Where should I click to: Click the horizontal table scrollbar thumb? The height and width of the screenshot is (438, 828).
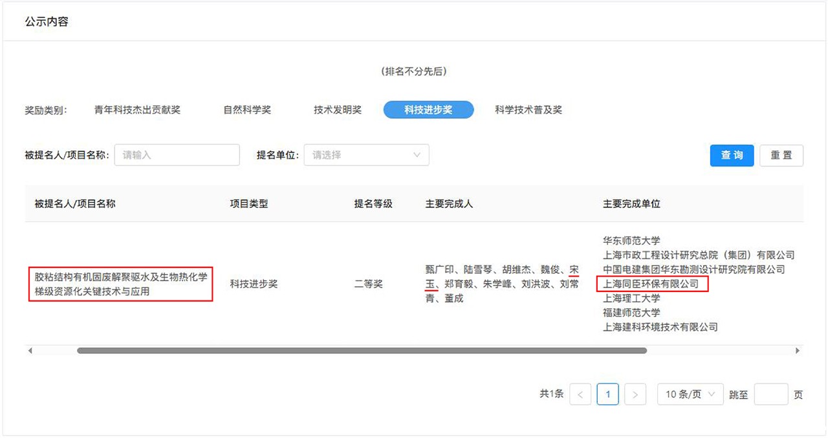point(362,351)
